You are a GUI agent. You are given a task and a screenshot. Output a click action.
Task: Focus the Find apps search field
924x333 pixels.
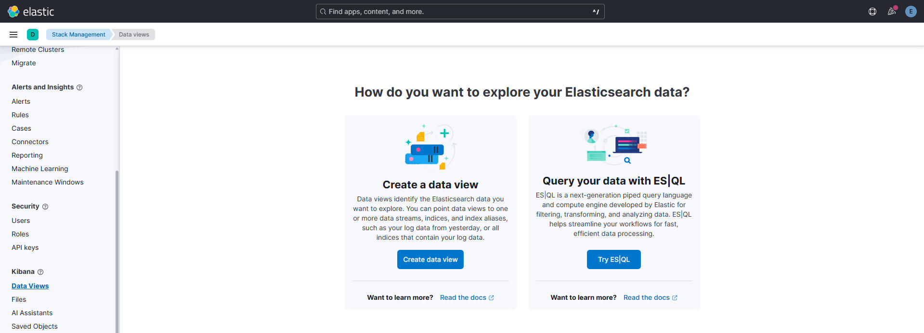tap(460, 12)
